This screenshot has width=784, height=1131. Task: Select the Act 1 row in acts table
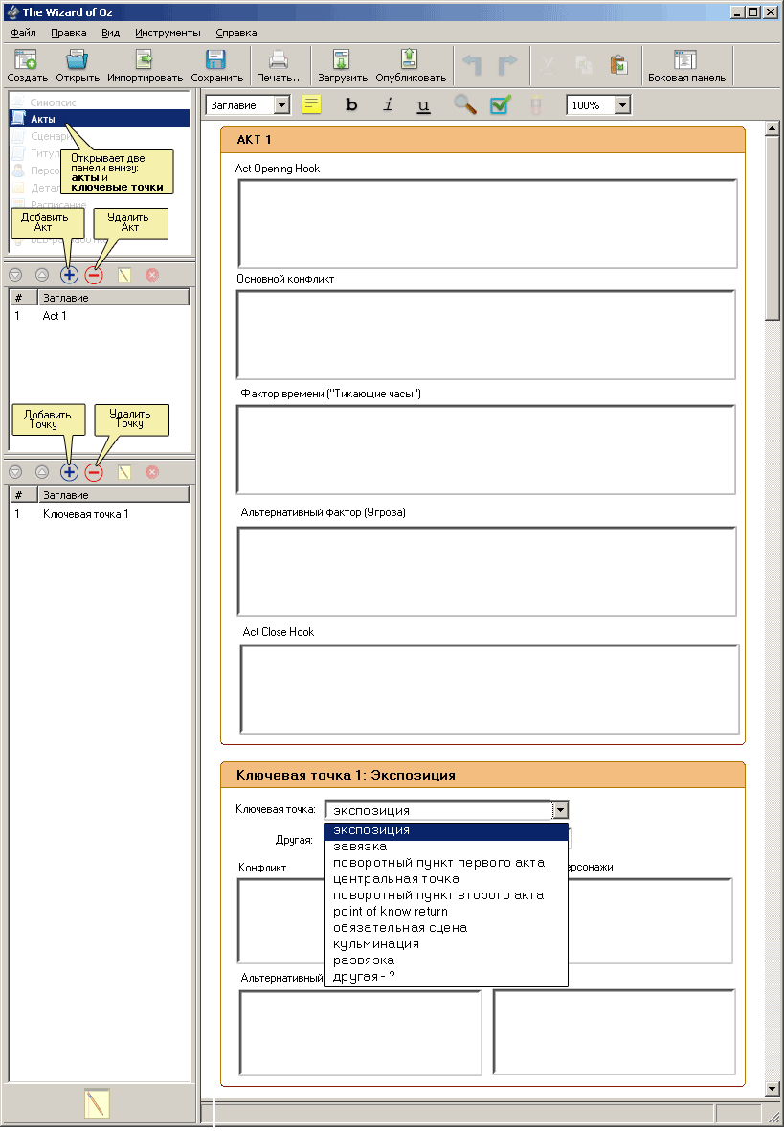click(100, 316)
